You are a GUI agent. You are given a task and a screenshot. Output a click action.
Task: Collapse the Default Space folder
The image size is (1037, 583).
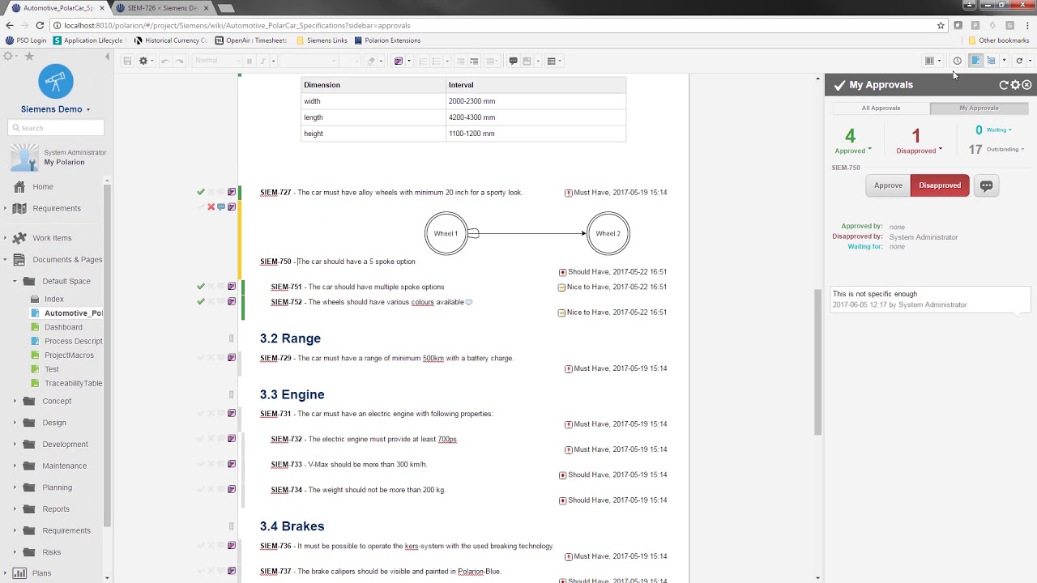tap(15, 282)
